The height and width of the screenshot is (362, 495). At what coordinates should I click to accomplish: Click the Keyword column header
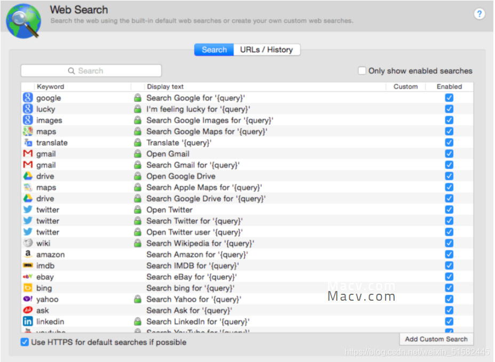point(82,86)
